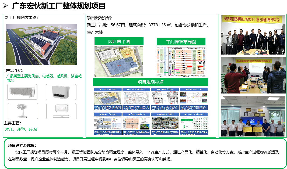Select the bathroom towel rack product photo
287x169 pixels.
point(61,111)
